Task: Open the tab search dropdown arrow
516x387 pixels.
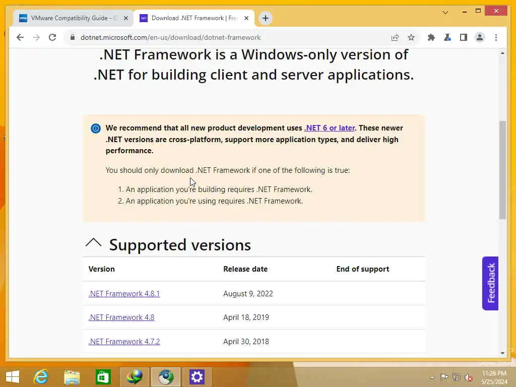Action: (445, 13)
